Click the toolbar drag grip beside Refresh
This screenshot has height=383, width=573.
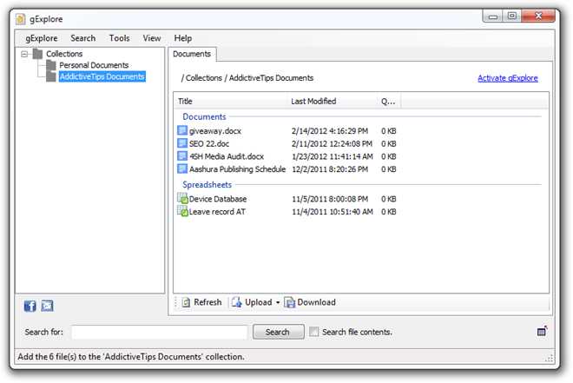175,302
